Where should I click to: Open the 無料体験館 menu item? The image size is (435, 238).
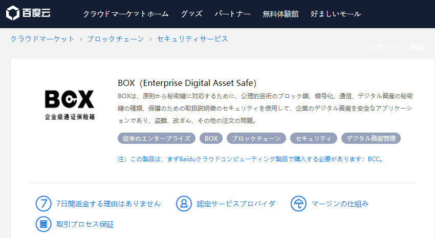click(x=280, y=14)
